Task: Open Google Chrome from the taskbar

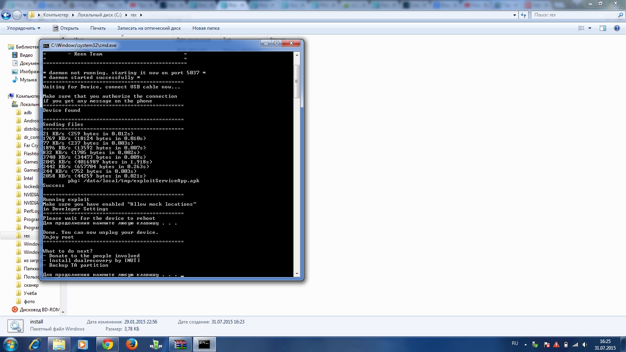Action: coord(107,345)
